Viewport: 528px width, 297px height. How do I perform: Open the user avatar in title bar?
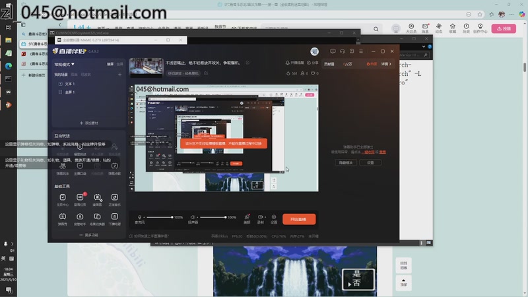coord(315,51)
